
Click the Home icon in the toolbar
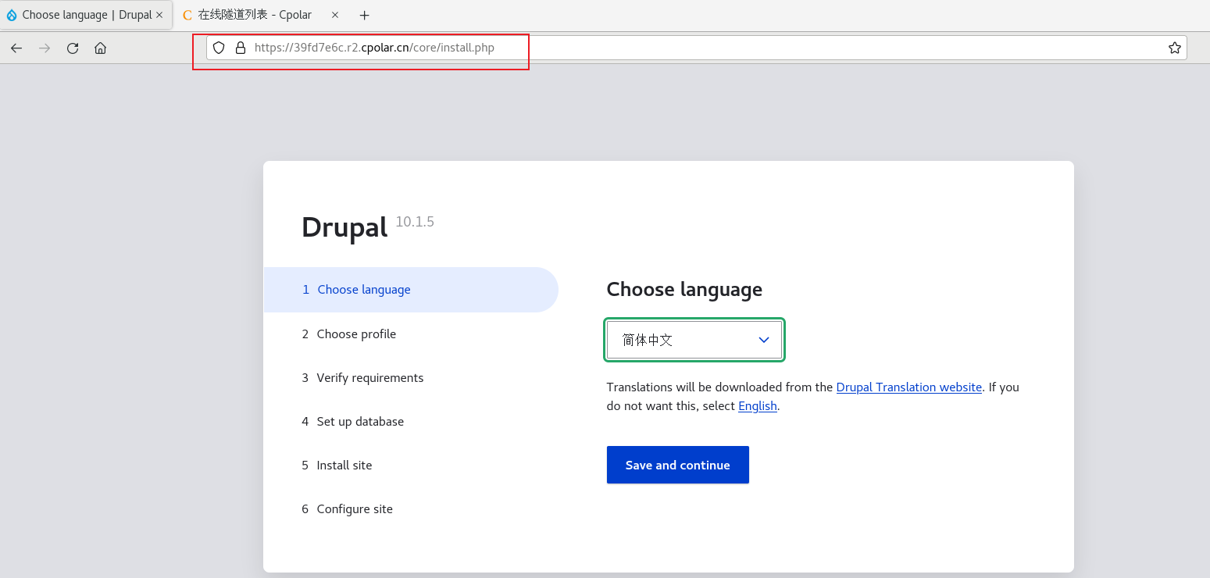[100, 48]
